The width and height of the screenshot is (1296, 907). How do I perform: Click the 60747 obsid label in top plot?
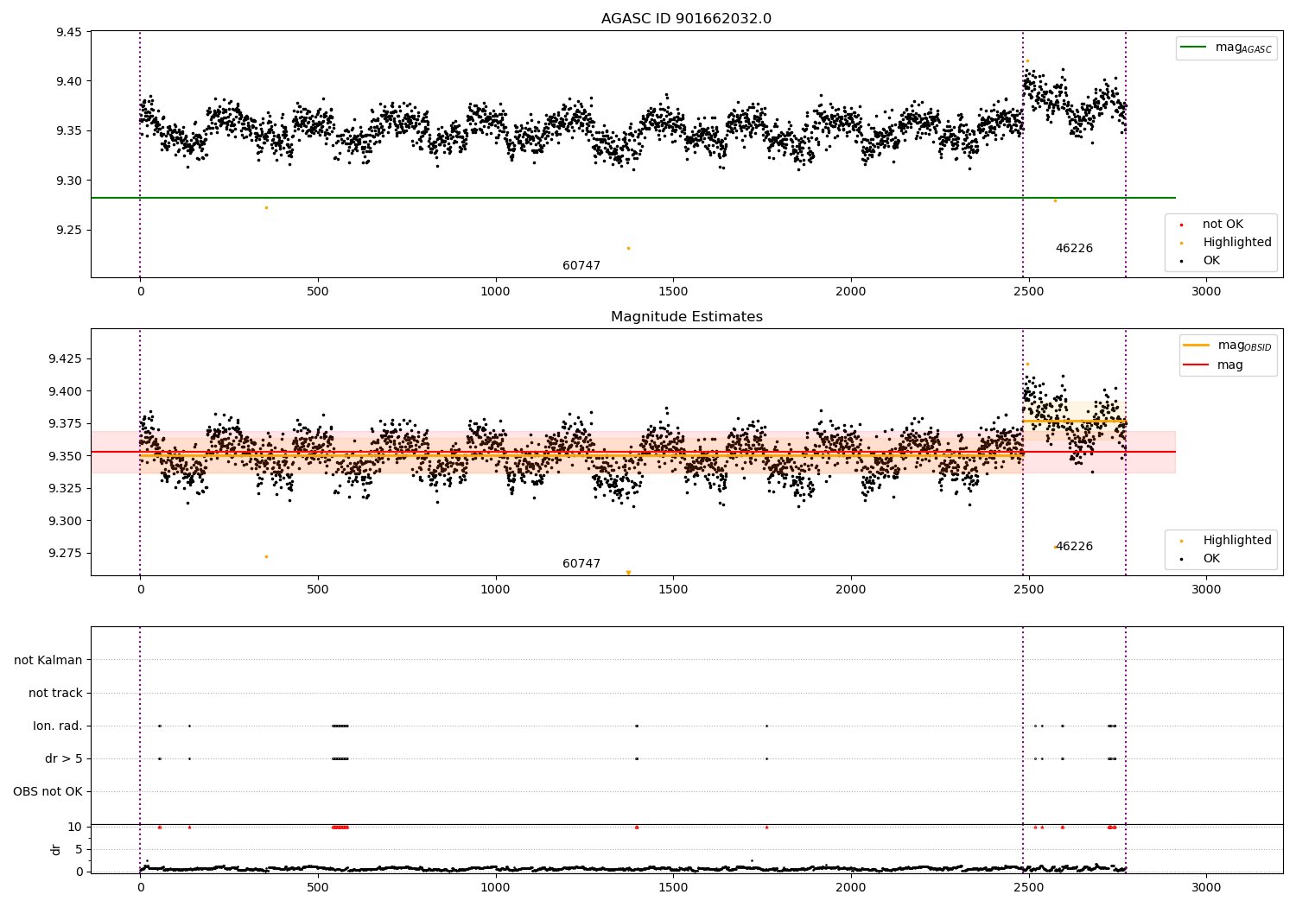pos(581,266)
